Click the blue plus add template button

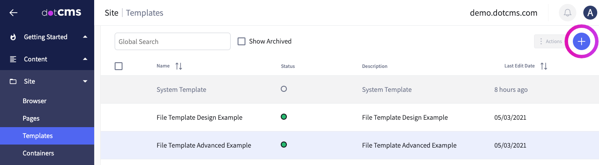coord(581,41)
